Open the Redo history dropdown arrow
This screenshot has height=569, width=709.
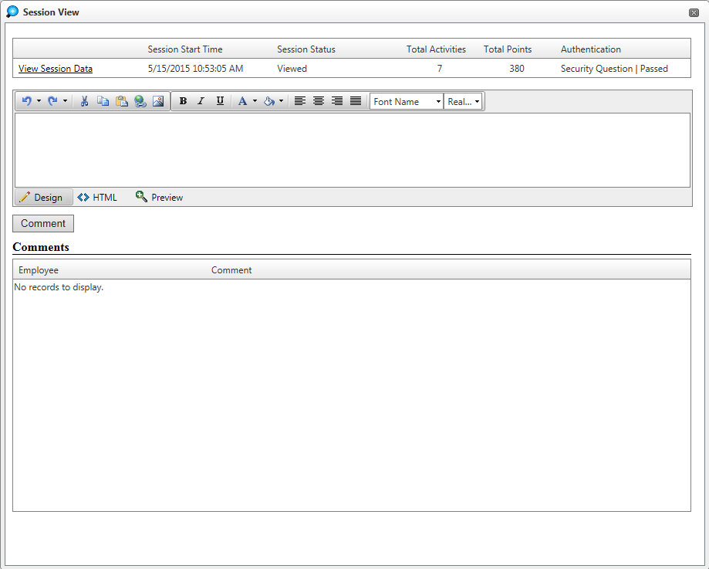65,101
